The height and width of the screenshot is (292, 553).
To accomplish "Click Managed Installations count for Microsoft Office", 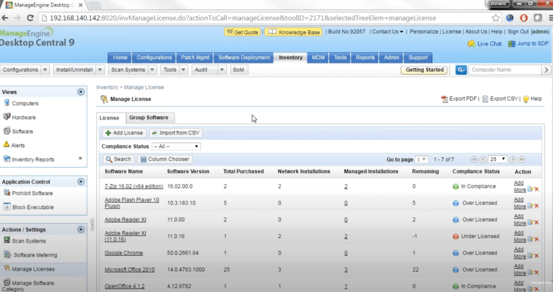I will 346,269.
